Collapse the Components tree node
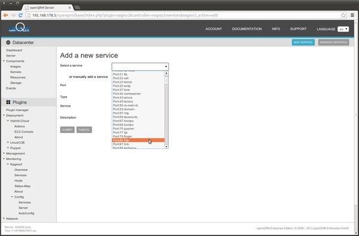 (x=4, y=61)
